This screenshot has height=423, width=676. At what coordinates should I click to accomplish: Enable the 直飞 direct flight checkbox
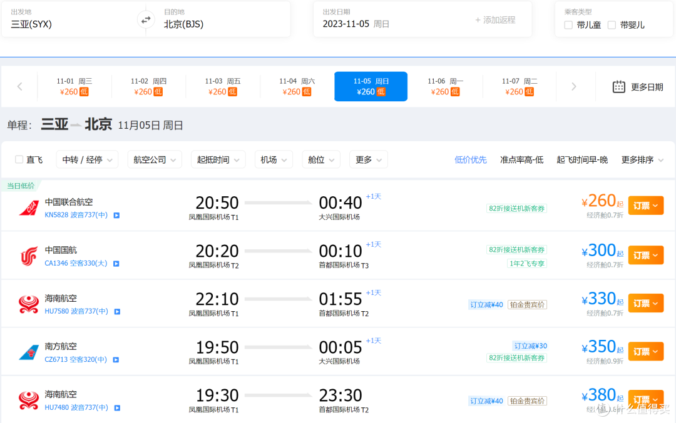[x=19, y=159]
